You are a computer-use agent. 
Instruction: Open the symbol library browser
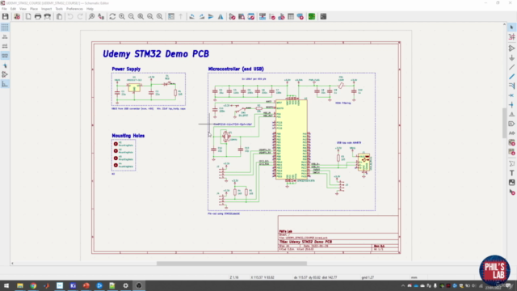(x=242, y=16)
